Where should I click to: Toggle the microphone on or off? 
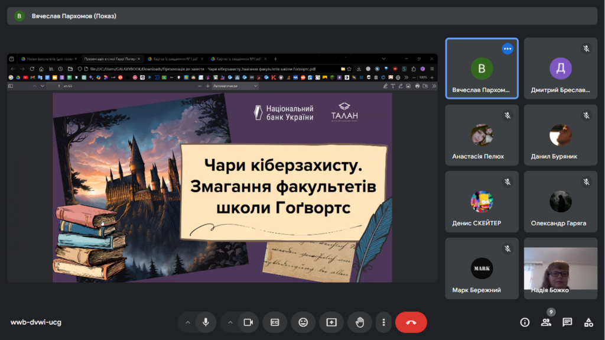click(206, 322)
